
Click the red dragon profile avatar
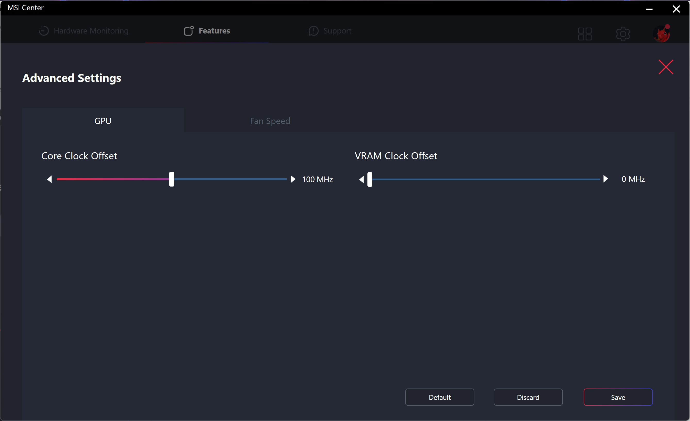point(661,34)
